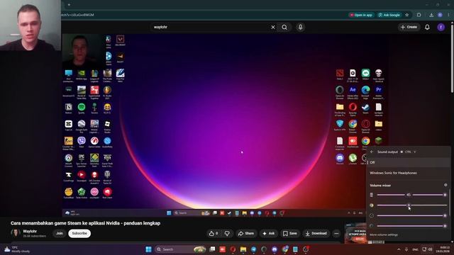Clear the YouTube search text with X
Viewport: 454px width, 255px height.
point(272,27)
